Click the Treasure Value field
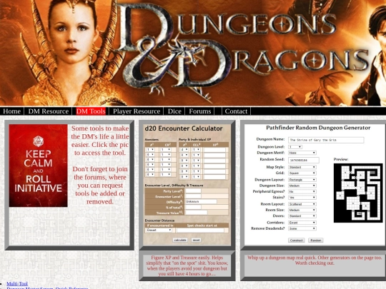Image resolution: width=386 pixels, height=289 pixels. pyautogui.click(x=196, y=213)
